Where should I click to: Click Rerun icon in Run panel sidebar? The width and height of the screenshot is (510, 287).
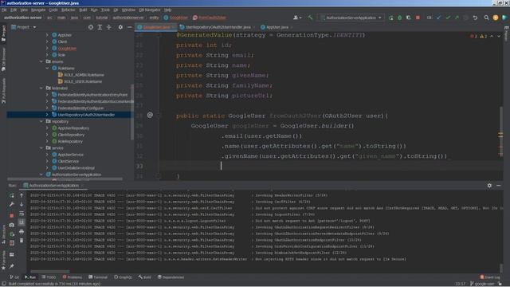[x=12, y=195]
